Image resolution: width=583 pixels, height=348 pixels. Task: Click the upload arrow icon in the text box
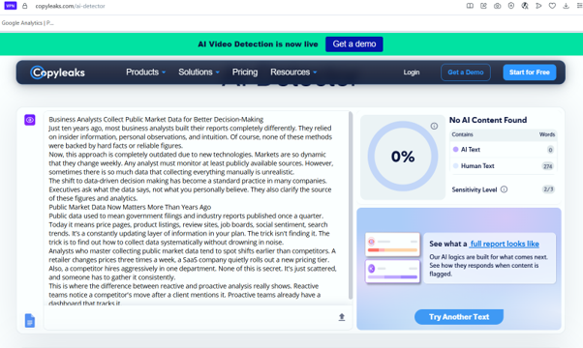pos(342,317)
